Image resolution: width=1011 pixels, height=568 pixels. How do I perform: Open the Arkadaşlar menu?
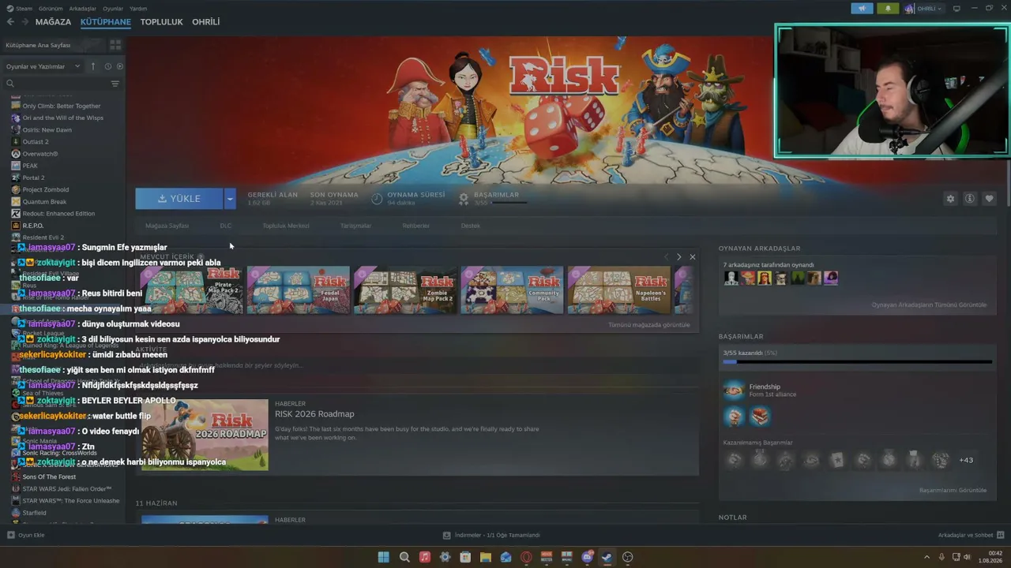click(x=83, y=9)
